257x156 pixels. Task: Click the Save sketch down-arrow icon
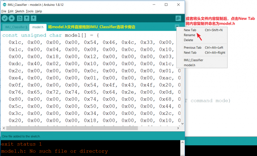coord(34,19)
